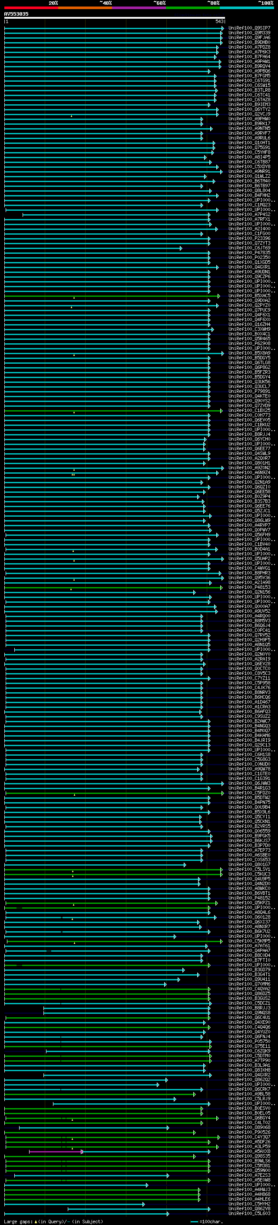The width and height of the screenshot is (278, 1225).
Task: Select the UniRef100_P05750 label
Action: pos(249,1042)
